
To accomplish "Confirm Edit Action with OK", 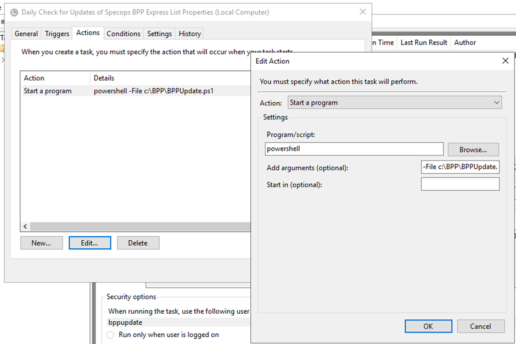I will point(429,326).
